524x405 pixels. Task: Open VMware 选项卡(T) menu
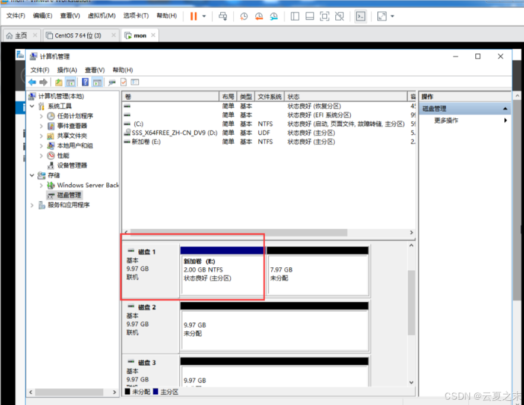pyautogui.click(x=136, y=15)
